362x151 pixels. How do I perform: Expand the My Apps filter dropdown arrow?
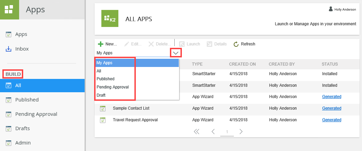point(176,53)
